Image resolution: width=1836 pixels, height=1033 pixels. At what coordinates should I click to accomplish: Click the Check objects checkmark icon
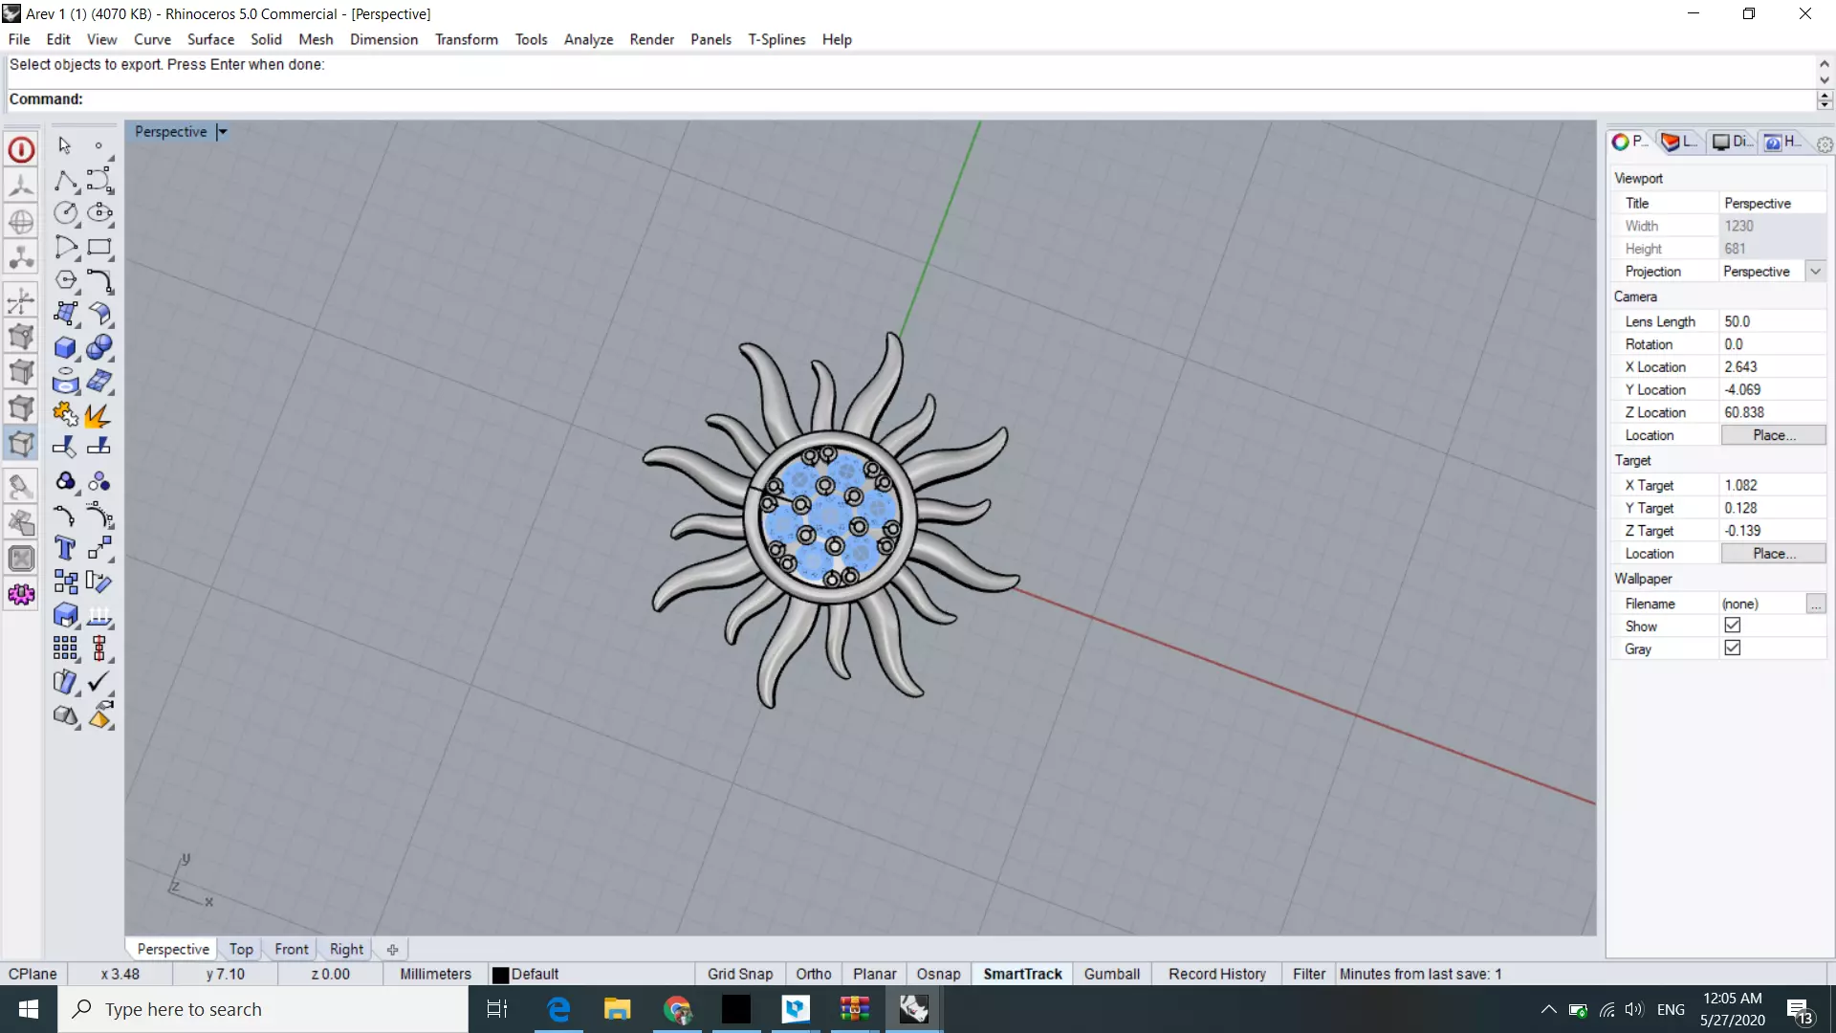coord(99,683)
